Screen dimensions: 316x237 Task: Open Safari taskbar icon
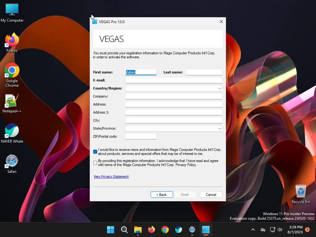click(192, 230)
